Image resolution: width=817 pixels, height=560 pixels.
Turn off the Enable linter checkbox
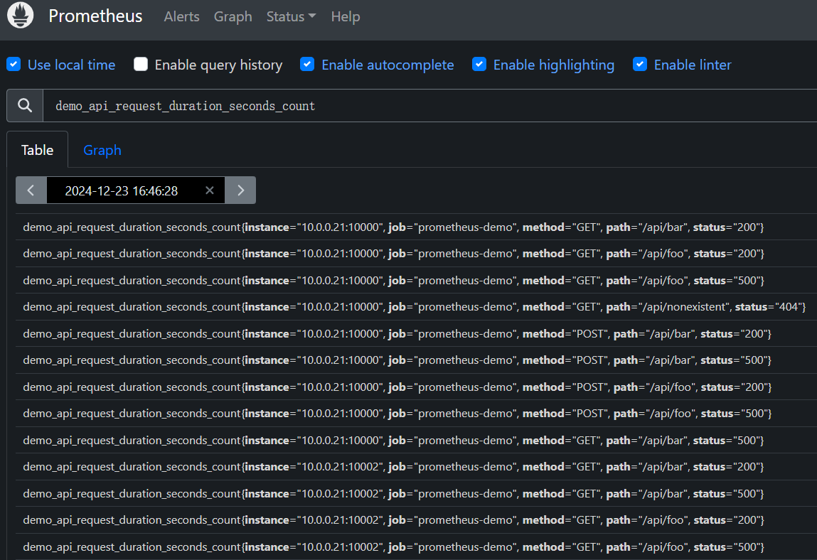click(x=640, y=65)
